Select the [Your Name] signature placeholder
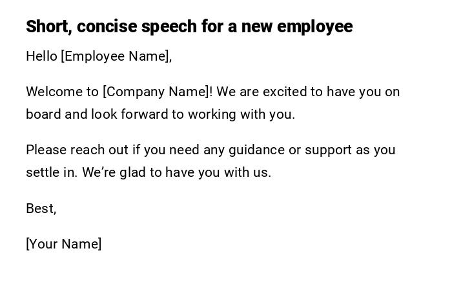The image size is (452, 284). [63, 244]
